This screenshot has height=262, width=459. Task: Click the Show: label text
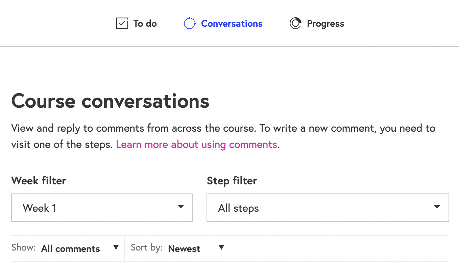pyautogui.click(x=23, y=248)
